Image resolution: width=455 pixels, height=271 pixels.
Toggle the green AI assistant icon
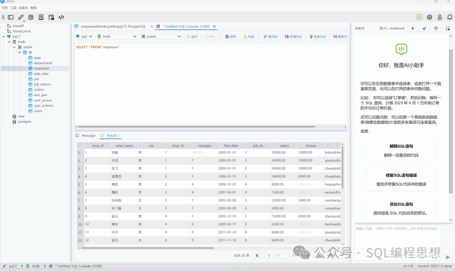pyautogui.click(x=419, y=17)
